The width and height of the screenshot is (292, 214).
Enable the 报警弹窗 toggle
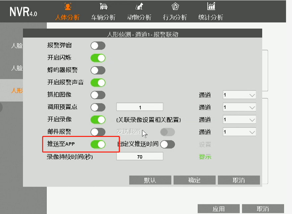[x=98, y=46]
